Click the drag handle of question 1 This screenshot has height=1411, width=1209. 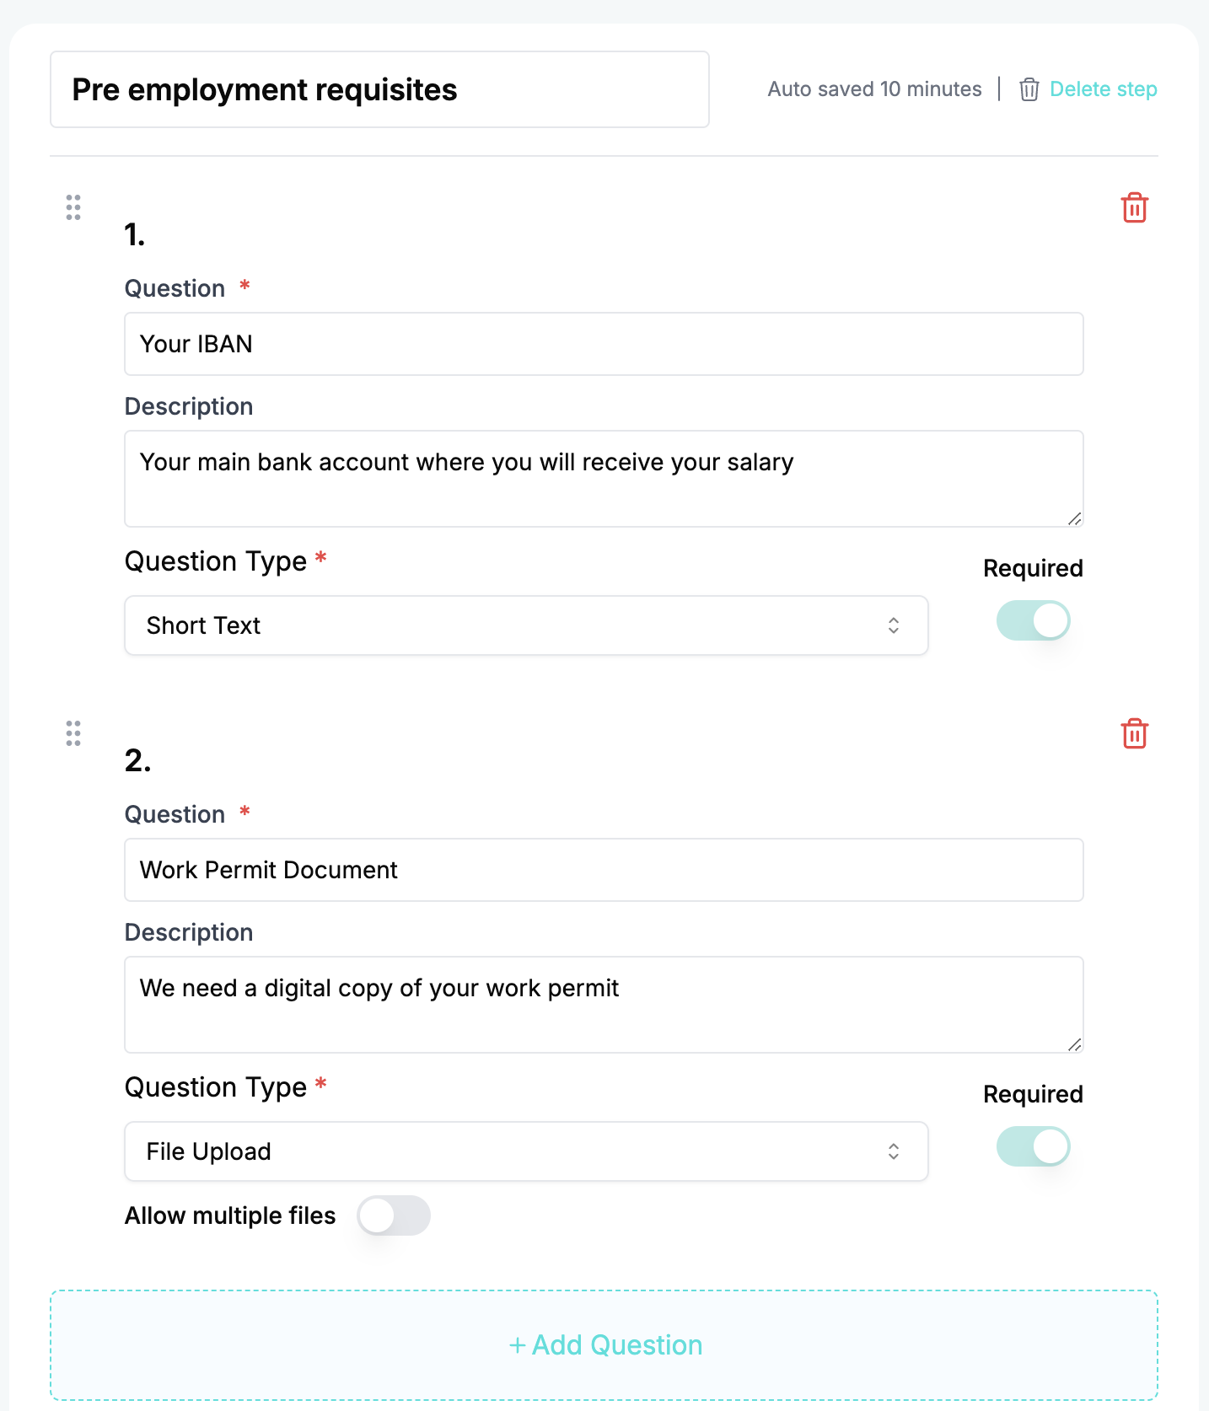pos(73,207)
